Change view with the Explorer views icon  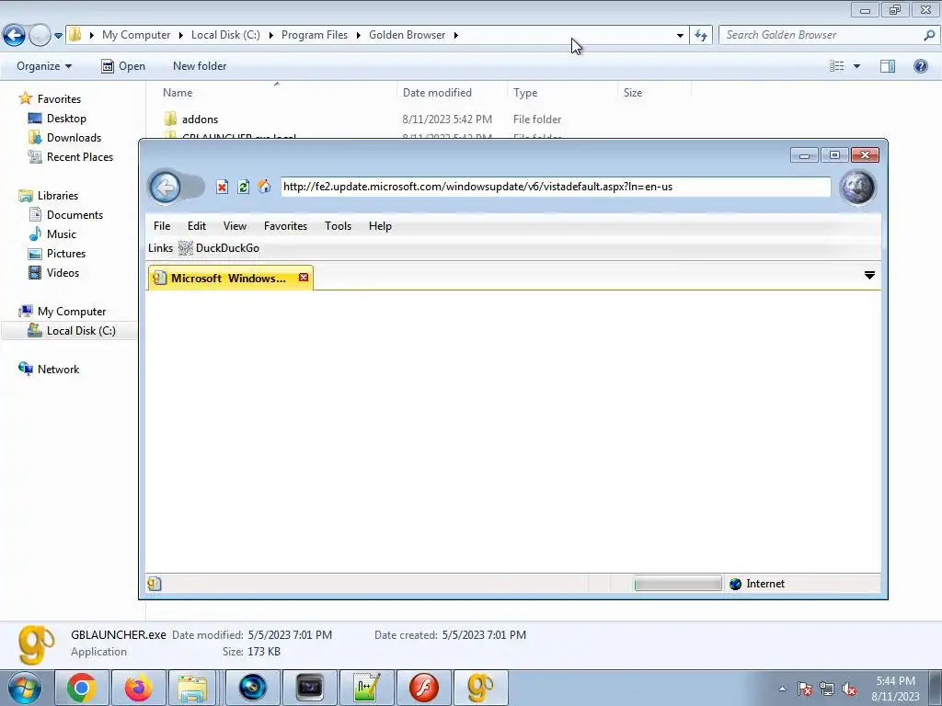click(x=836, y=66)
